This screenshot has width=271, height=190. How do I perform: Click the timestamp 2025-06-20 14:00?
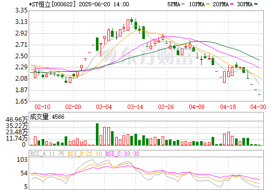click(x=104, y=4)
